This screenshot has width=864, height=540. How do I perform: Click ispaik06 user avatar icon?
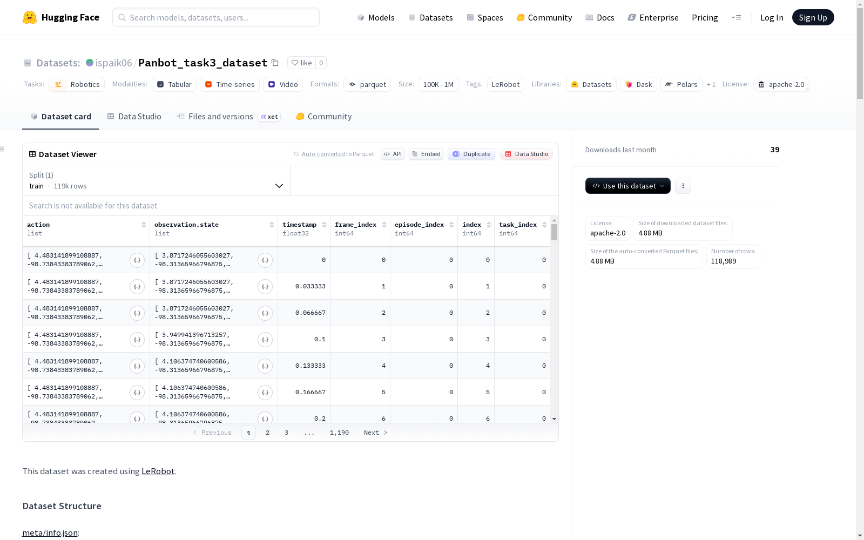(x=90, y=63)
